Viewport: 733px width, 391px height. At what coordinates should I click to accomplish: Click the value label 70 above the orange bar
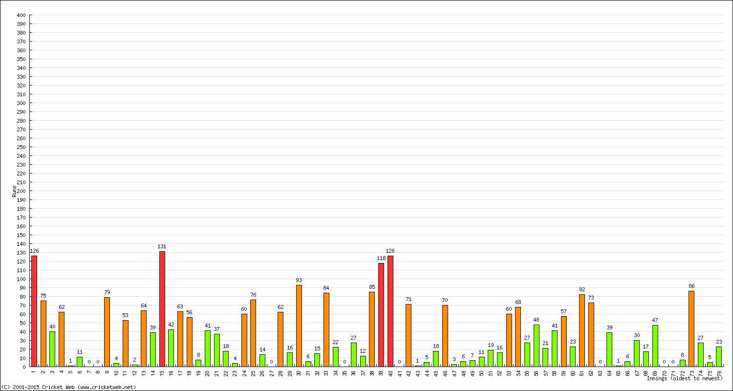tap(445, 300)
